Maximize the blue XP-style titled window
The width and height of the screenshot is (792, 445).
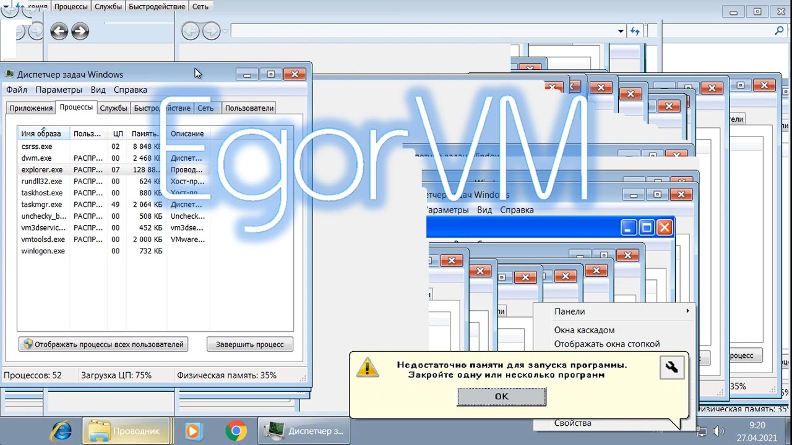[647, 227]
